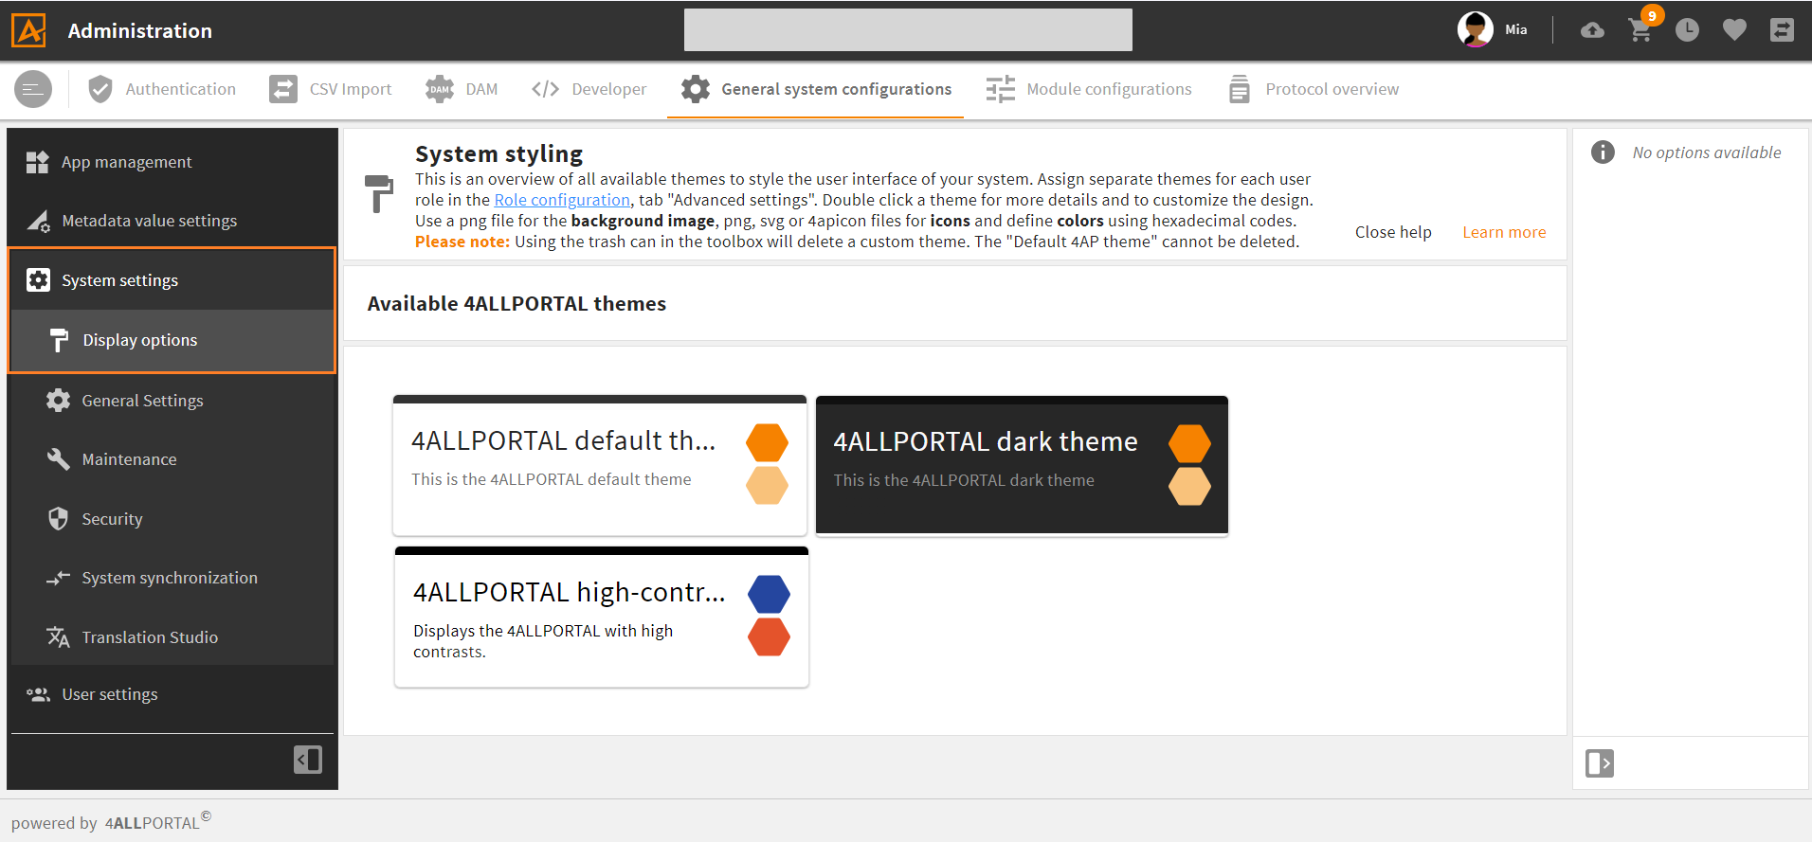Switch to the DAM tab
Image resolution: width=1812 pixels, height=842 pixels.
click(462, 89)
